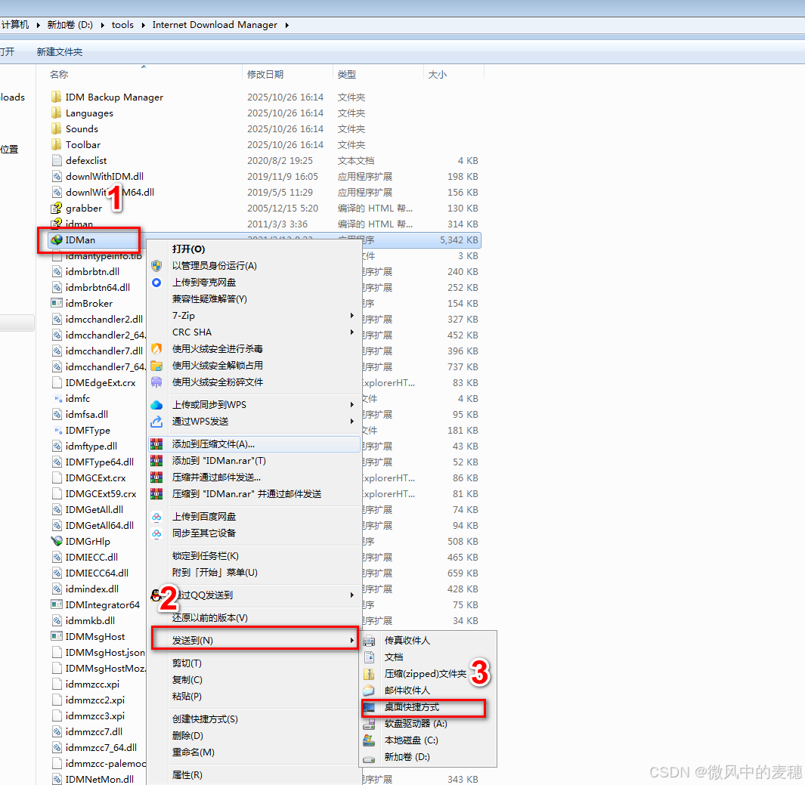Click the Baidu sync to other devices icon
The width and height of the screenshot is (805, 785).
pyautogui.click(x=156, y=533)
